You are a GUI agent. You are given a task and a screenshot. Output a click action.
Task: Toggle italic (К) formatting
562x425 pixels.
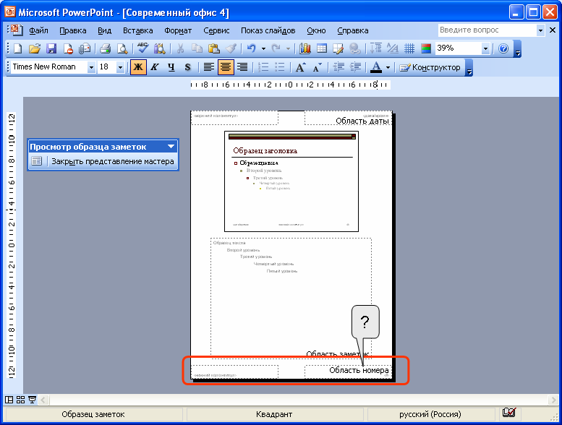tap(155, 67)
